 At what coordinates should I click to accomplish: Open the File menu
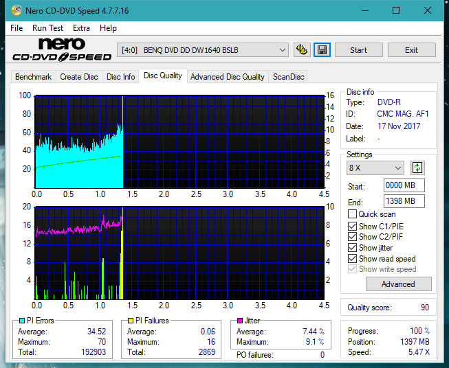[x=17, y=28]
